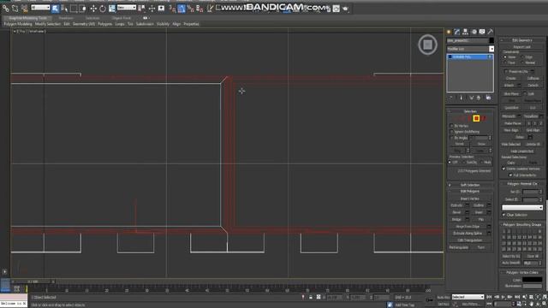Open the Modify Selection ribbon panel
Screen dimensions: 548x308
click(48, 24)
